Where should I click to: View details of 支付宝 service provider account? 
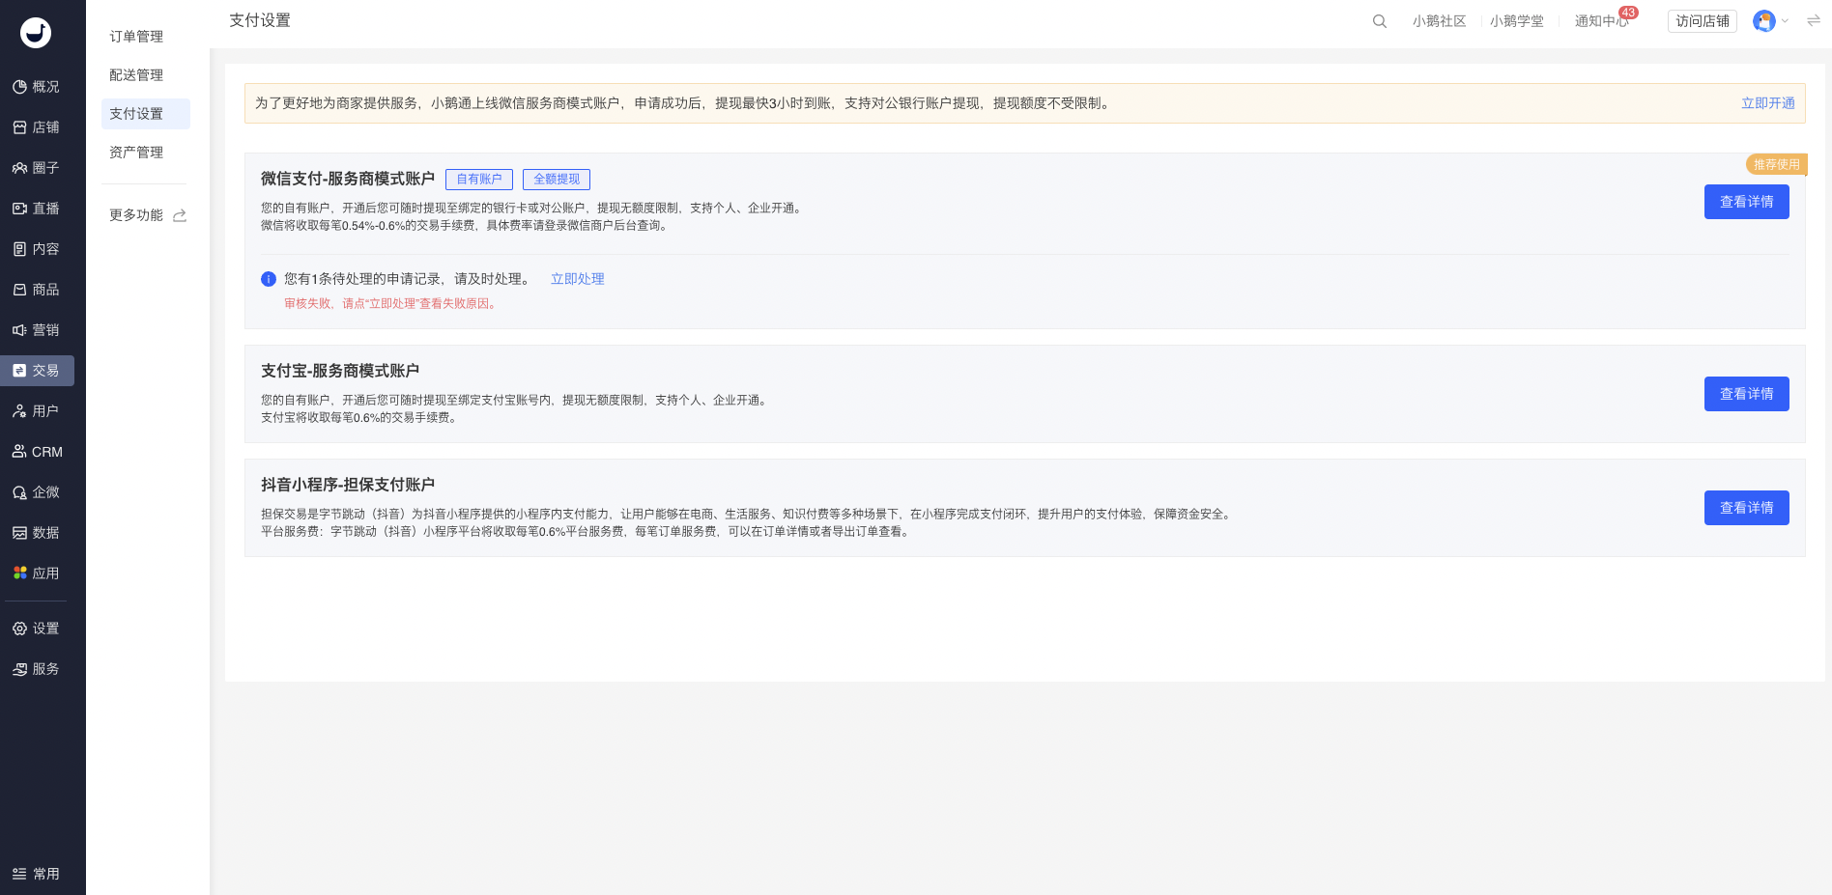pyautogui.click(x=1746, y=394)
